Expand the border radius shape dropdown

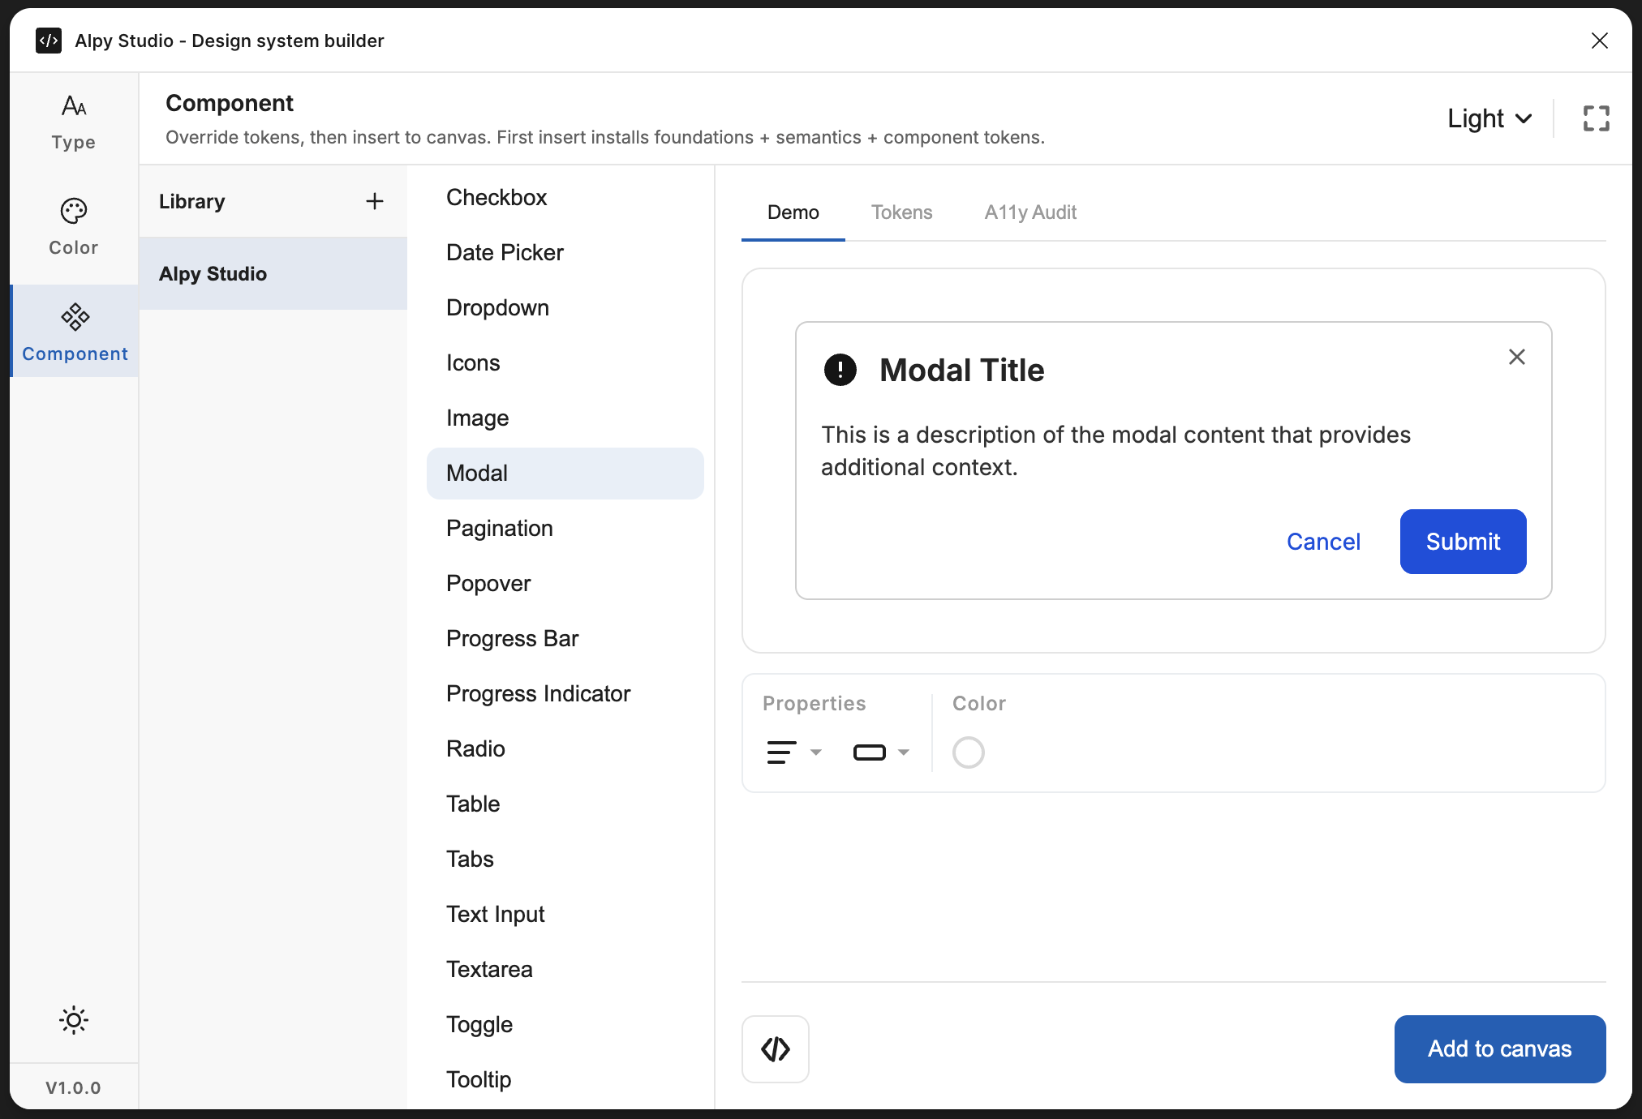[x=881, y=752]
